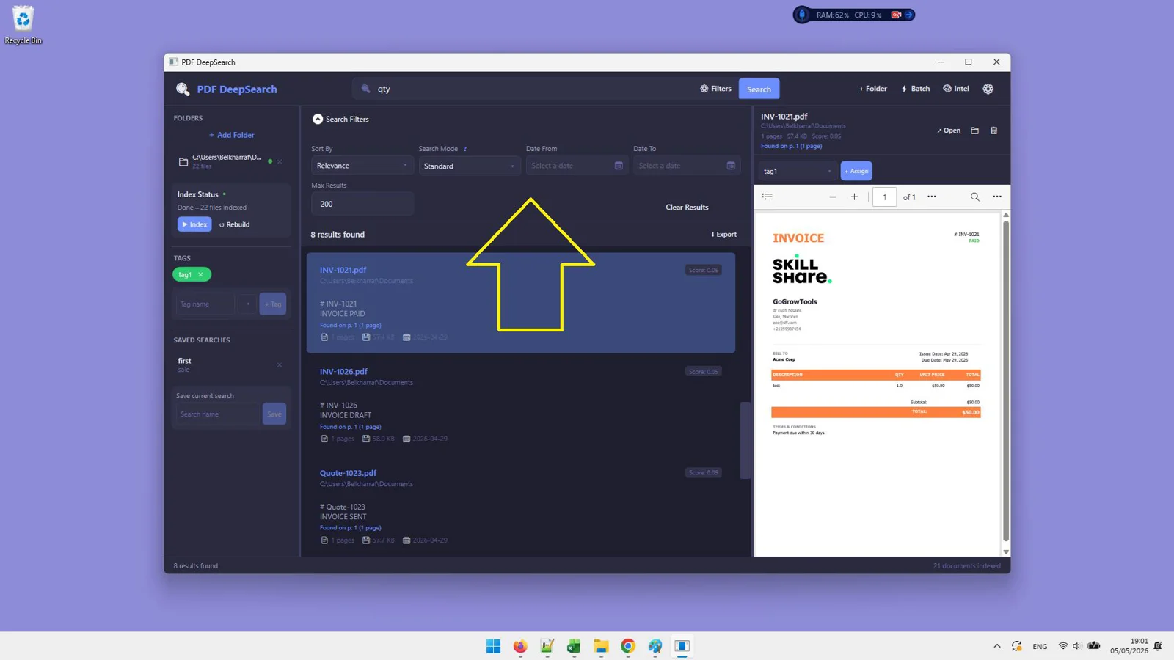Open the Batch tool in the header
Image resolution: width=1174 pixels, height=660 pixels.
click(915, 89)
